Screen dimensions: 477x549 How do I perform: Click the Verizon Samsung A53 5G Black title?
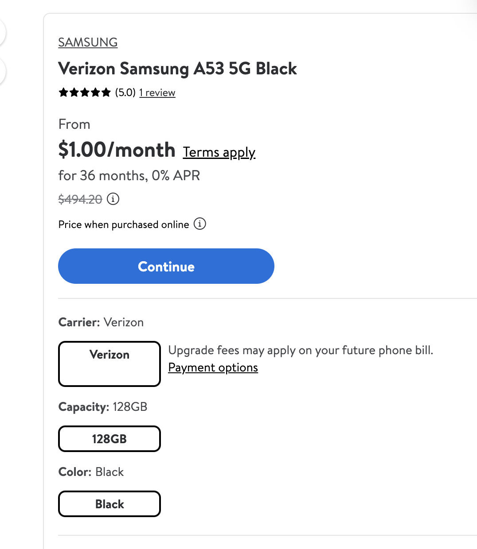coord(178,69)
